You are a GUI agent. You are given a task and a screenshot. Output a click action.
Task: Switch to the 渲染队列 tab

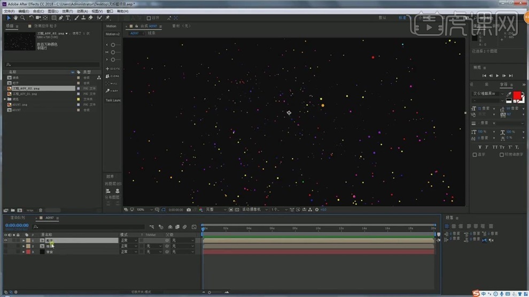pyautogui.click(x=18, y=218)
